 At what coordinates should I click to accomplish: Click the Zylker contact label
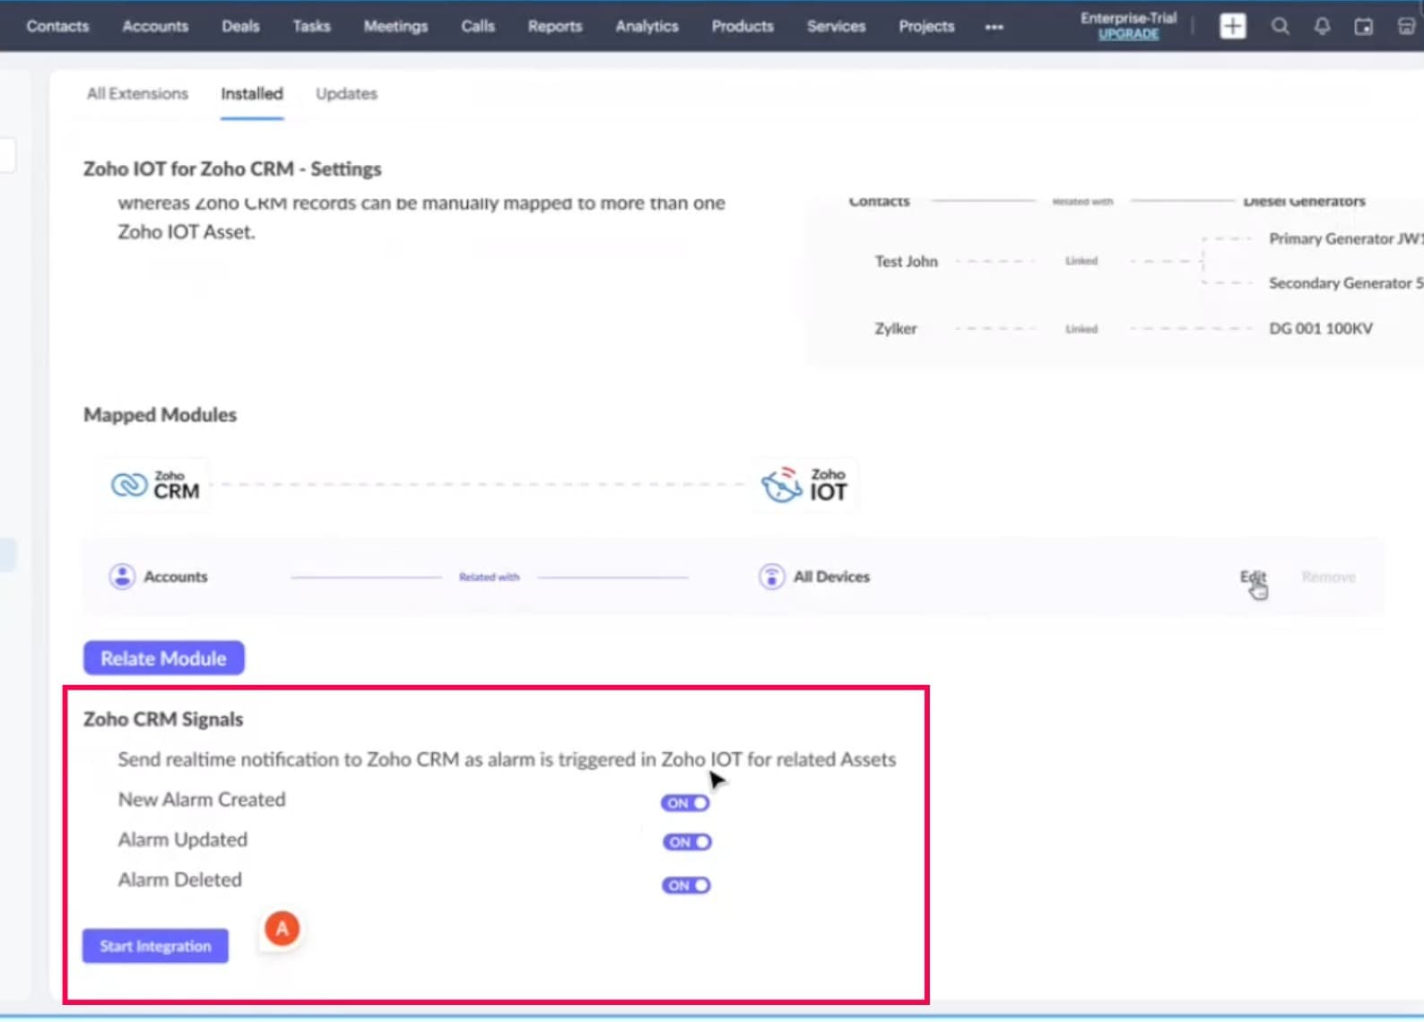[896, 328]
